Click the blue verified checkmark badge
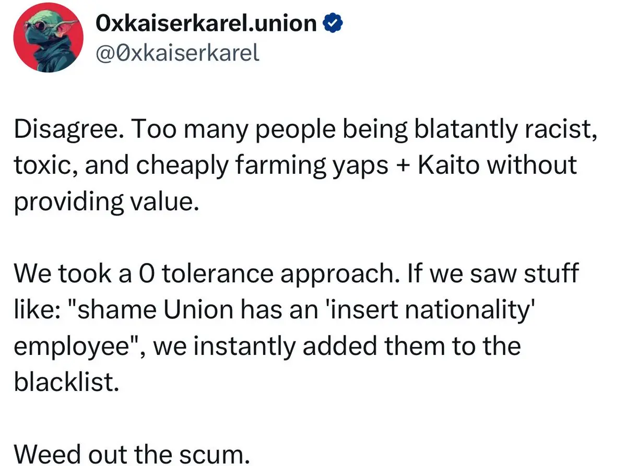The width and height of the screenshot is (626, 466). (x=333, y=23)
